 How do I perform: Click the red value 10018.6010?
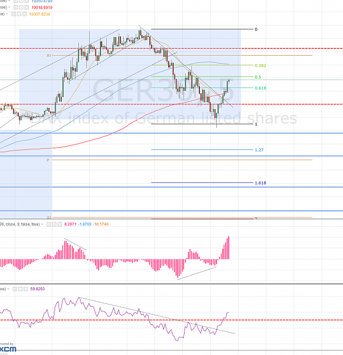coord(42,7)
